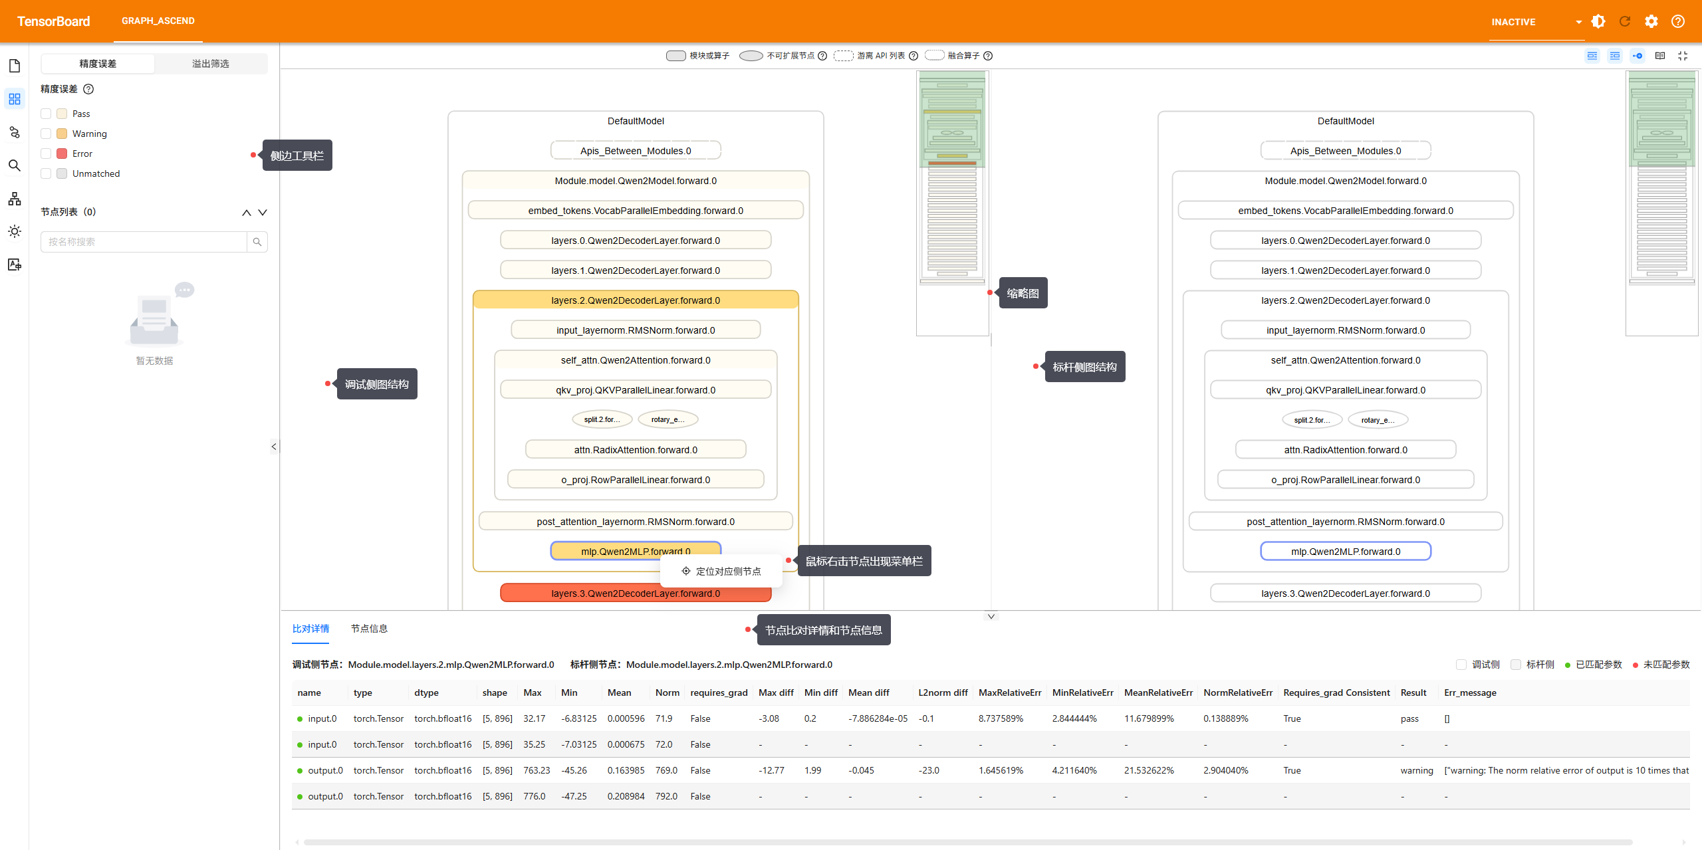Image resolution: width=1702 pixels, height=850 pixels.
Task: Tick the 标杆侧 checkbox above table
Action: click(1516, 665)
